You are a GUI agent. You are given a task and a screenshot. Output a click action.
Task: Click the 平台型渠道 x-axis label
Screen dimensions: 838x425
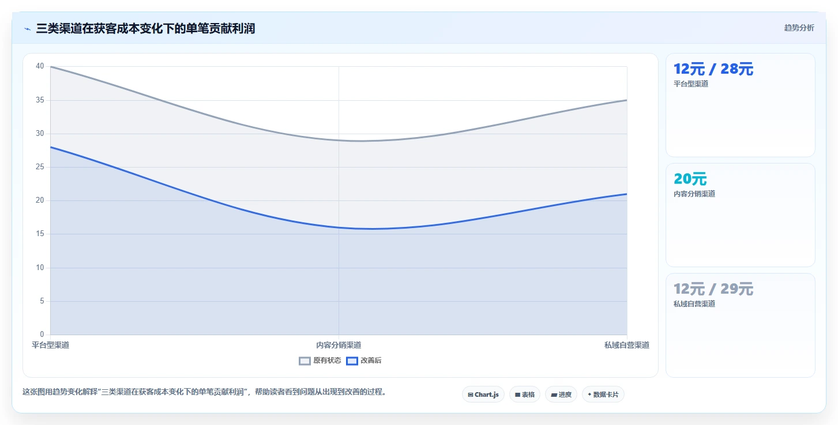point(50,345)
